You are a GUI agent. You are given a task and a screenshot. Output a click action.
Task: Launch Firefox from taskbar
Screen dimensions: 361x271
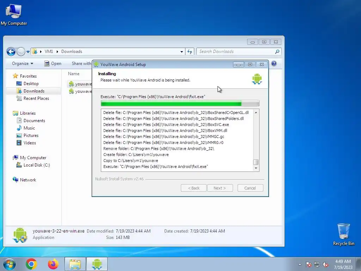coord(53,264)
